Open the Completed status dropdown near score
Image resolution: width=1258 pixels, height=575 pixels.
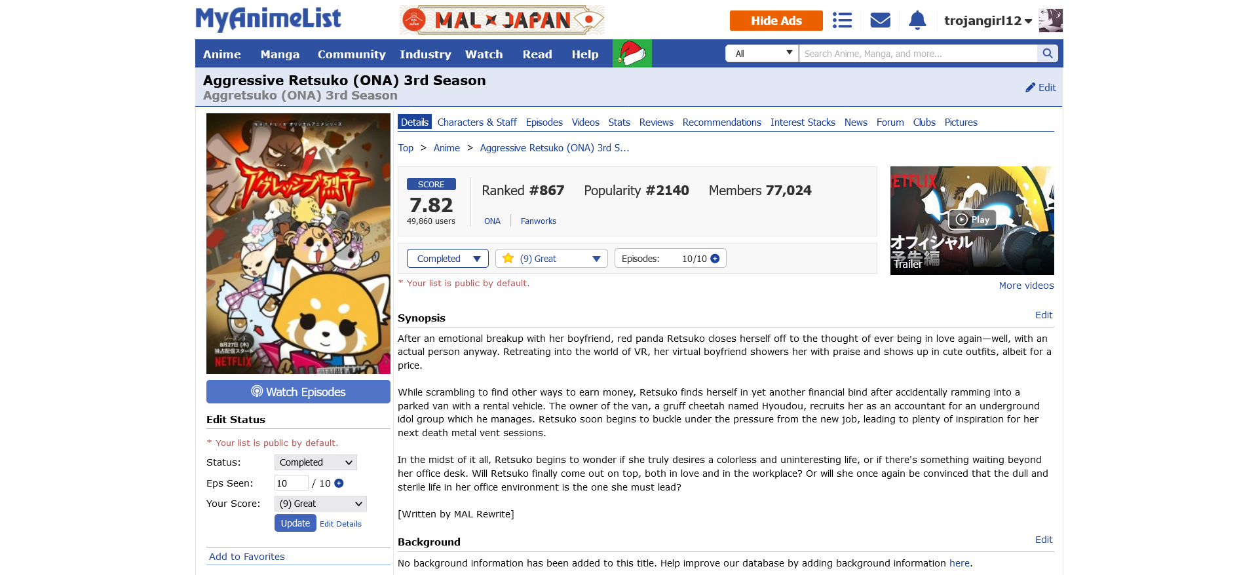tap(448, 259)
